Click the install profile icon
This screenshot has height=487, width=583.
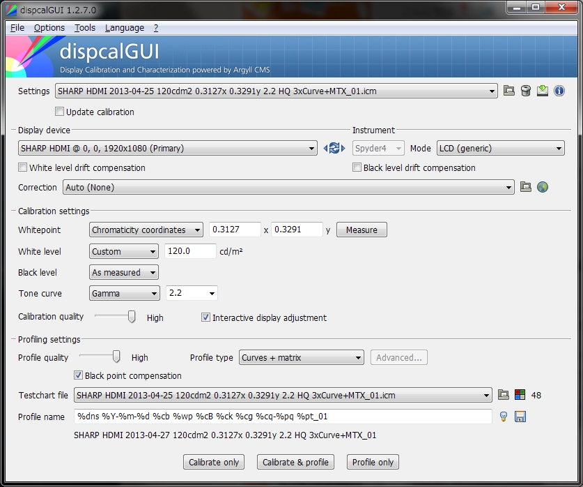tap(543, 91)
